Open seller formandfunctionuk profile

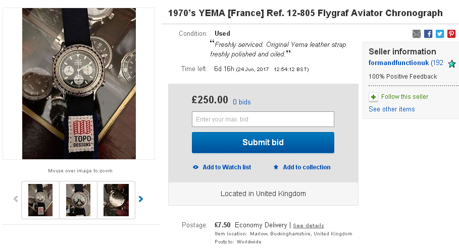point(398,63)
